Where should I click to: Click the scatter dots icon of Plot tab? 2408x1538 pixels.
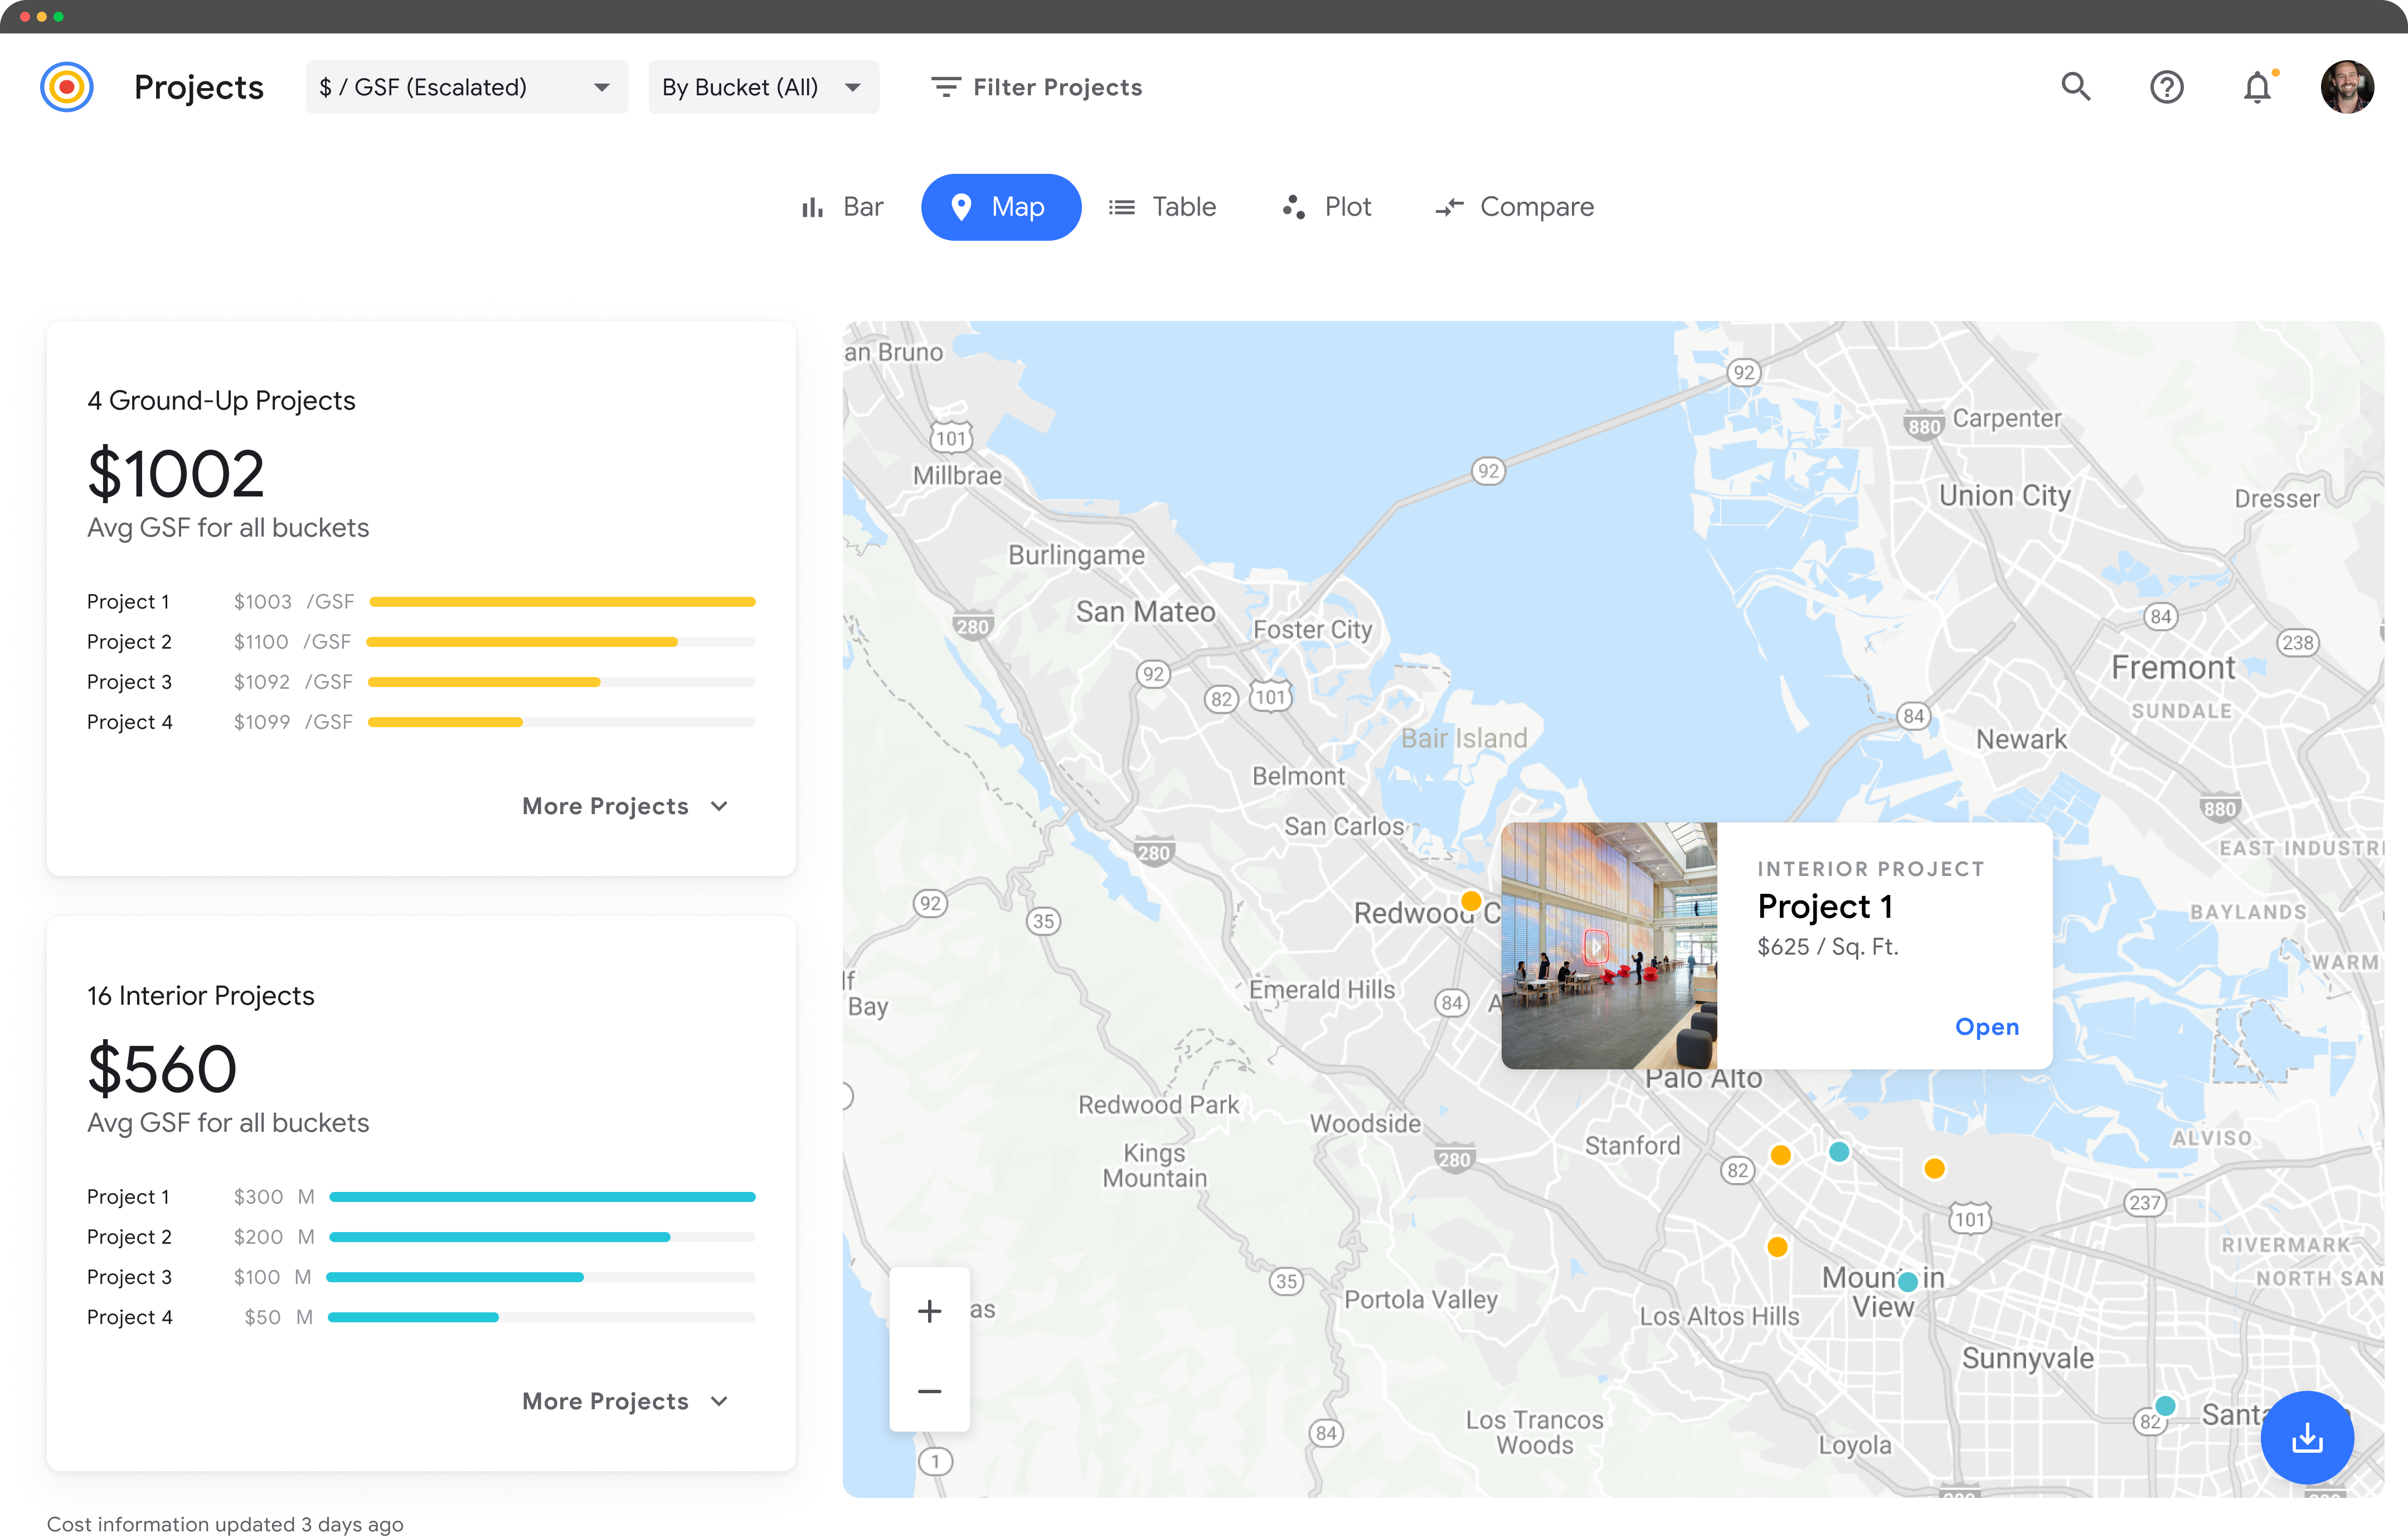pyautogui.click(x=1293, y=207)
